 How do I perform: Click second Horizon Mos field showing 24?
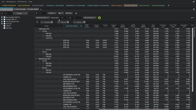71,18
